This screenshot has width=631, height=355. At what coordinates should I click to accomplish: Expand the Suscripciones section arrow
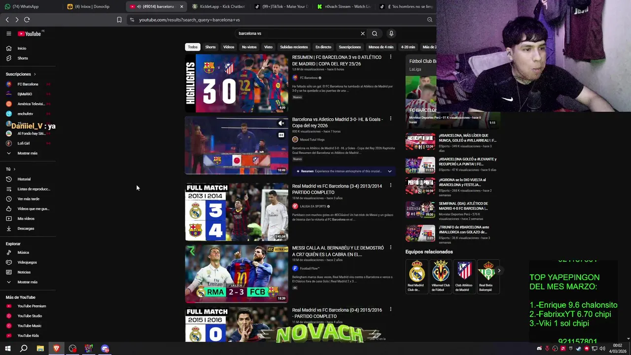coord(35,74)
